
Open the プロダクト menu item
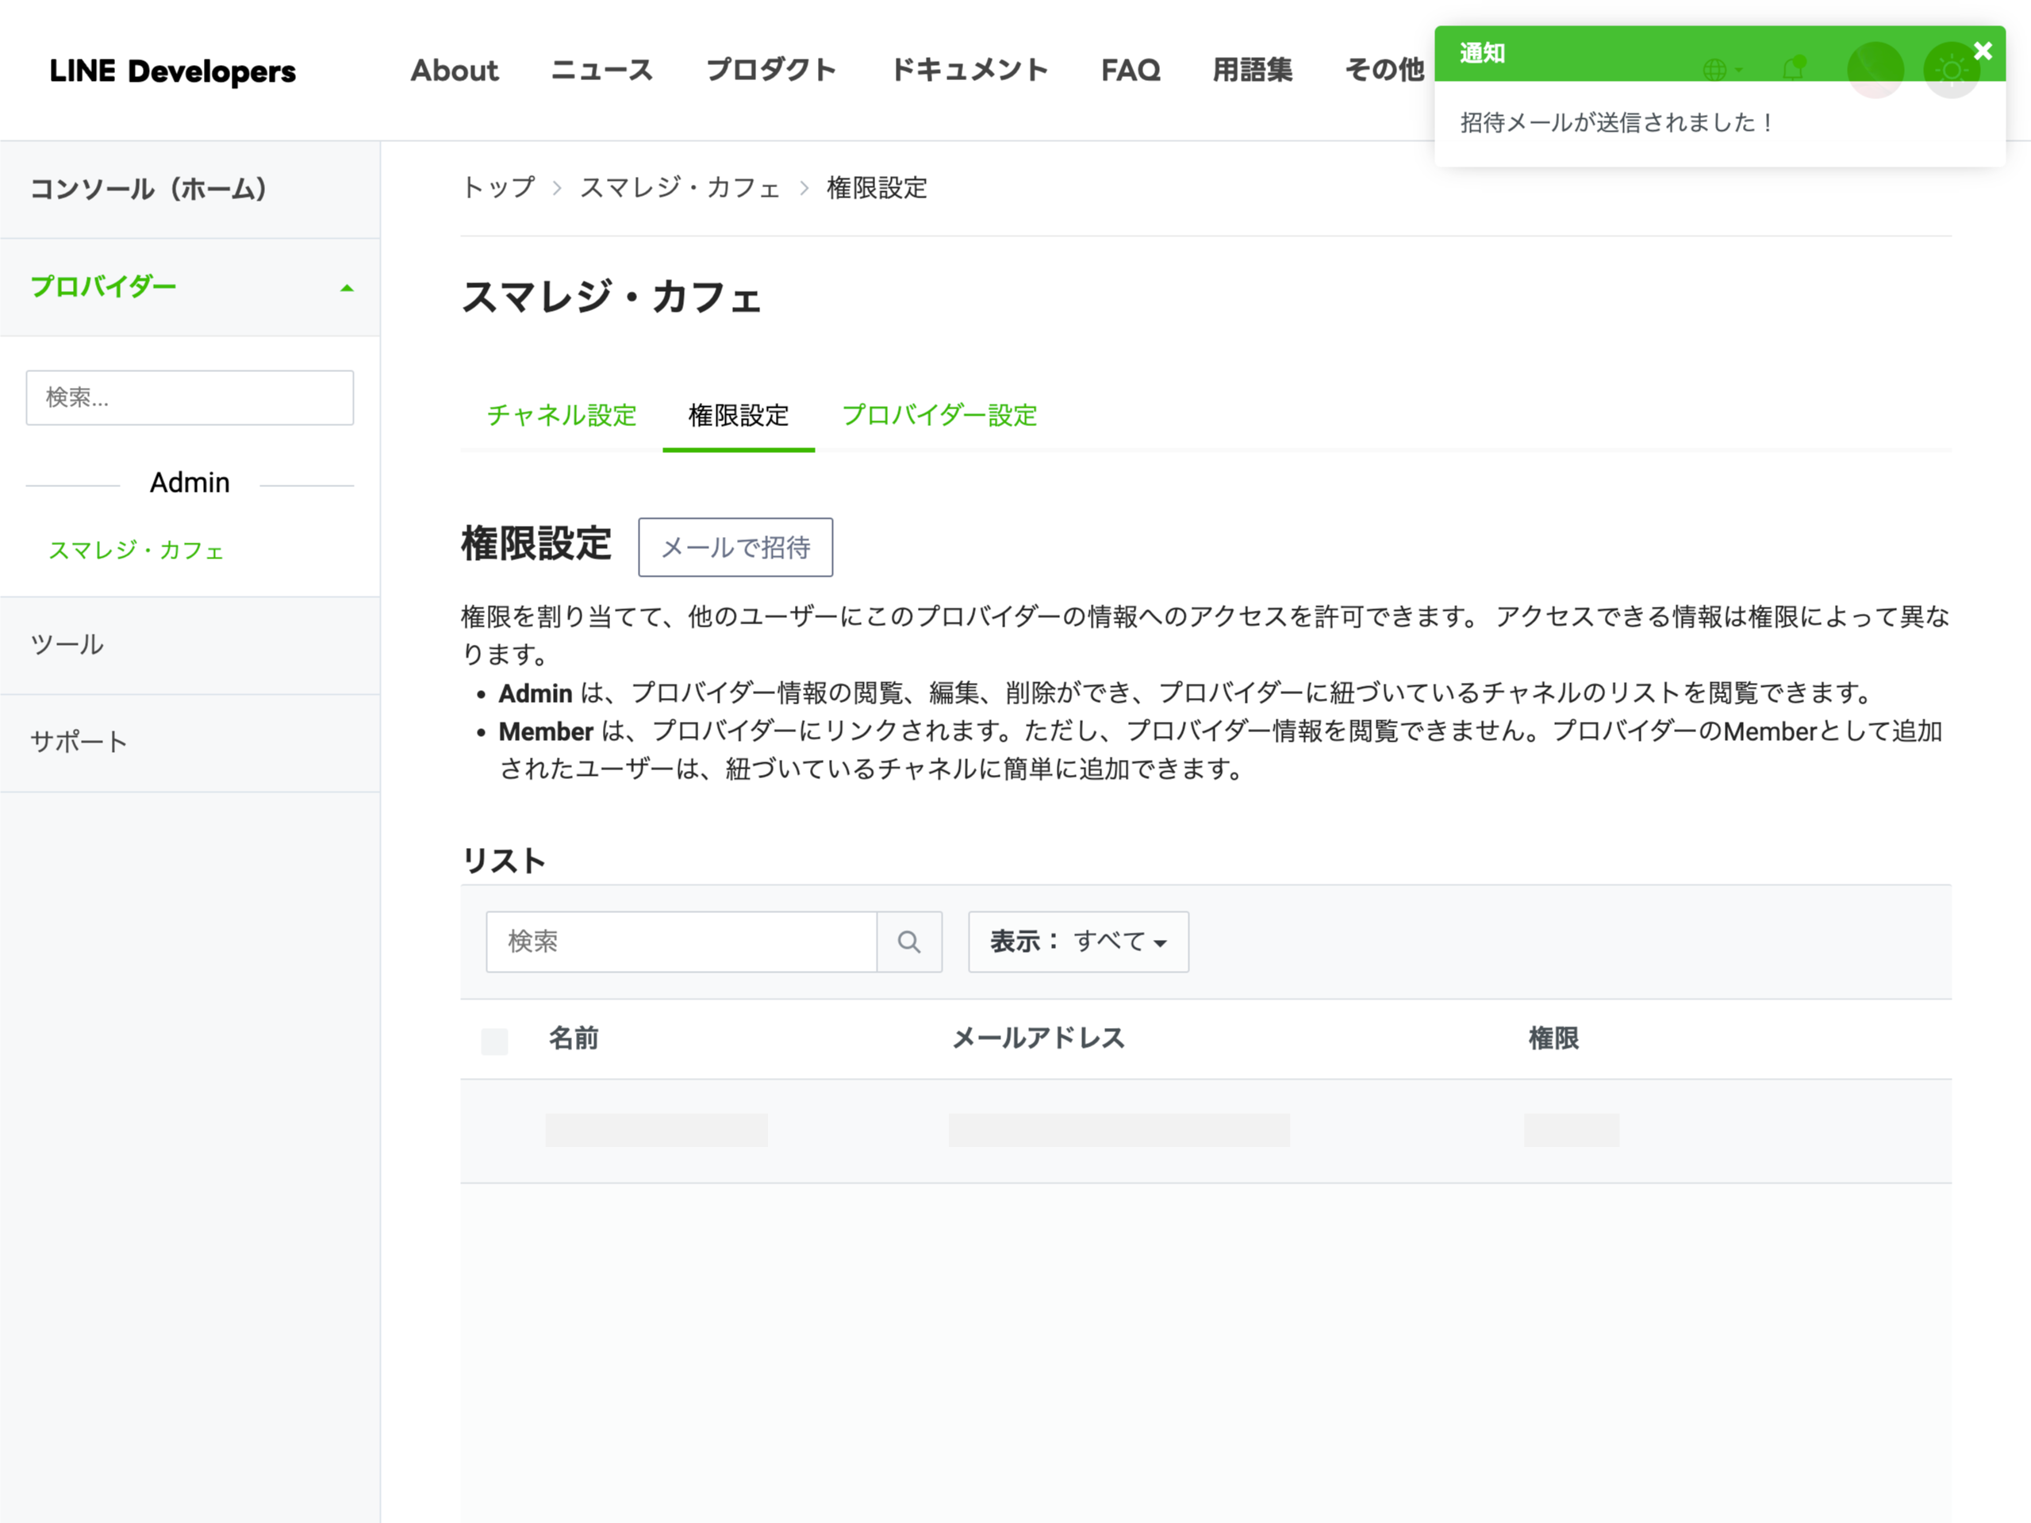(771, 70)
